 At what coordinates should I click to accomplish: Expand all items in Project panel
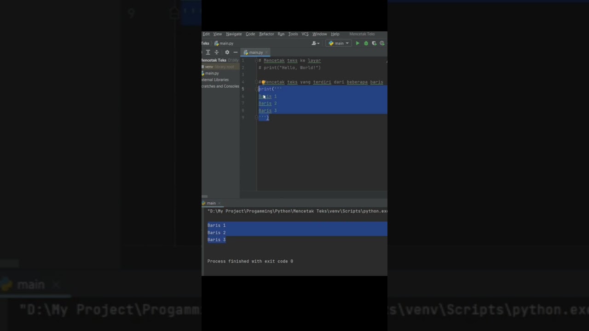(x=208, y=52)
